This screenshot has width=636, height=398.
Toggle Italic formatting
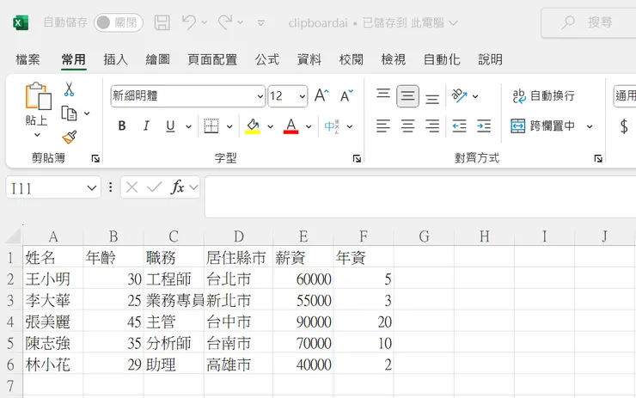146,126
